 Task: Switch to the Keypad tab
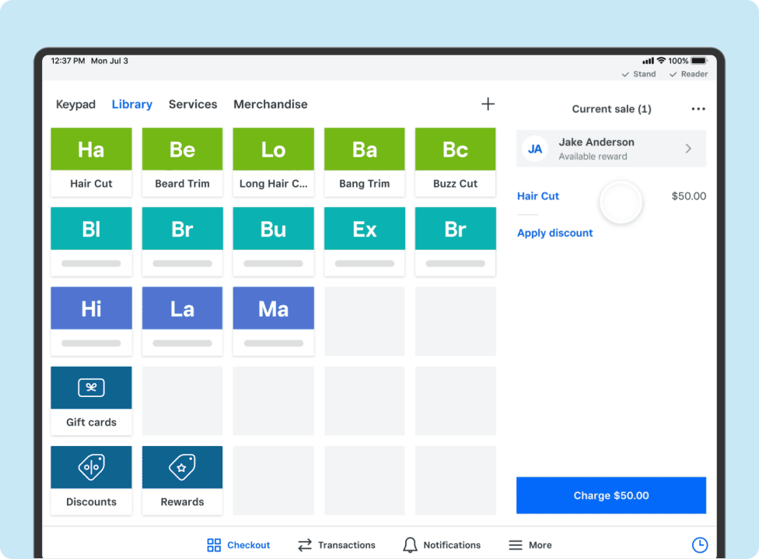pos(75,104)
